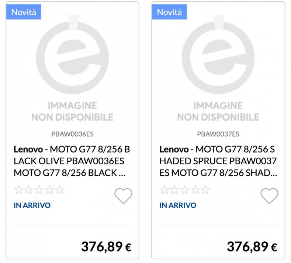The image size is (291, 263).
Task: Rate Black Olive Moto G77 one star
Action: click(x=18, y=190)
